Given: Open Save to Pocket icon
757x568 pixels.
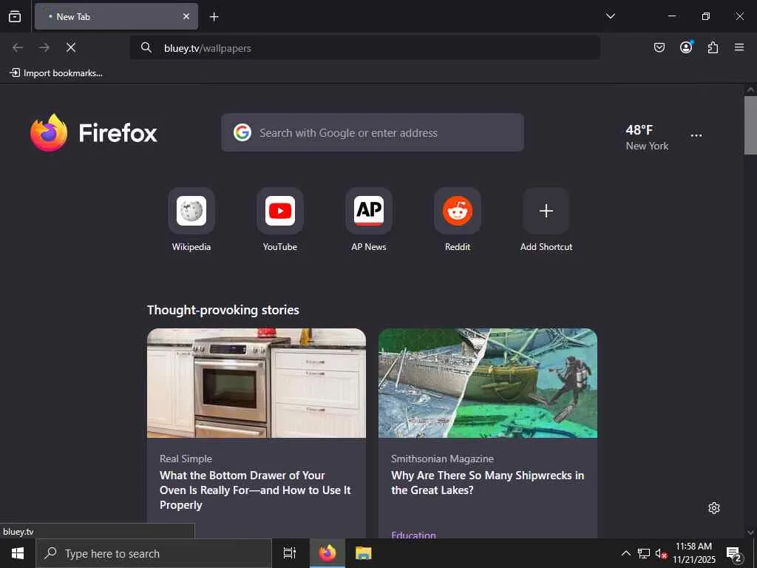Looking at the screenshot, I should (x=659, y=47).
